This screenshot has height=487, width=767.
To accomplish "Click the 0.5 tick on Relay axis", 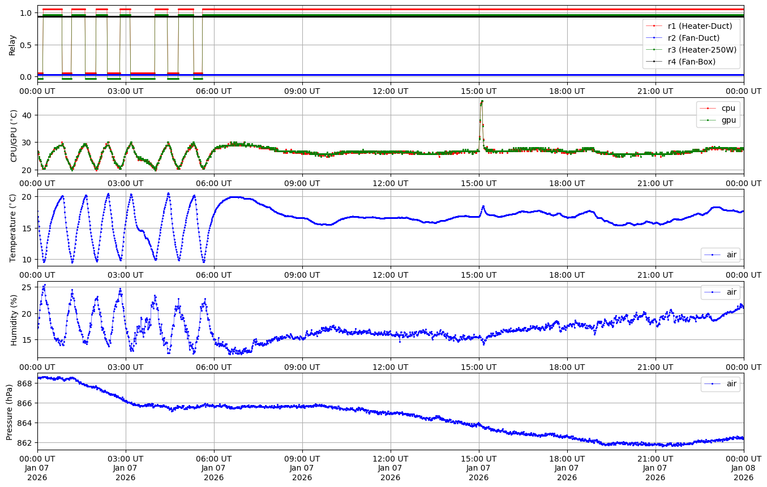I will pyautogui.click(x=26, y=45).
